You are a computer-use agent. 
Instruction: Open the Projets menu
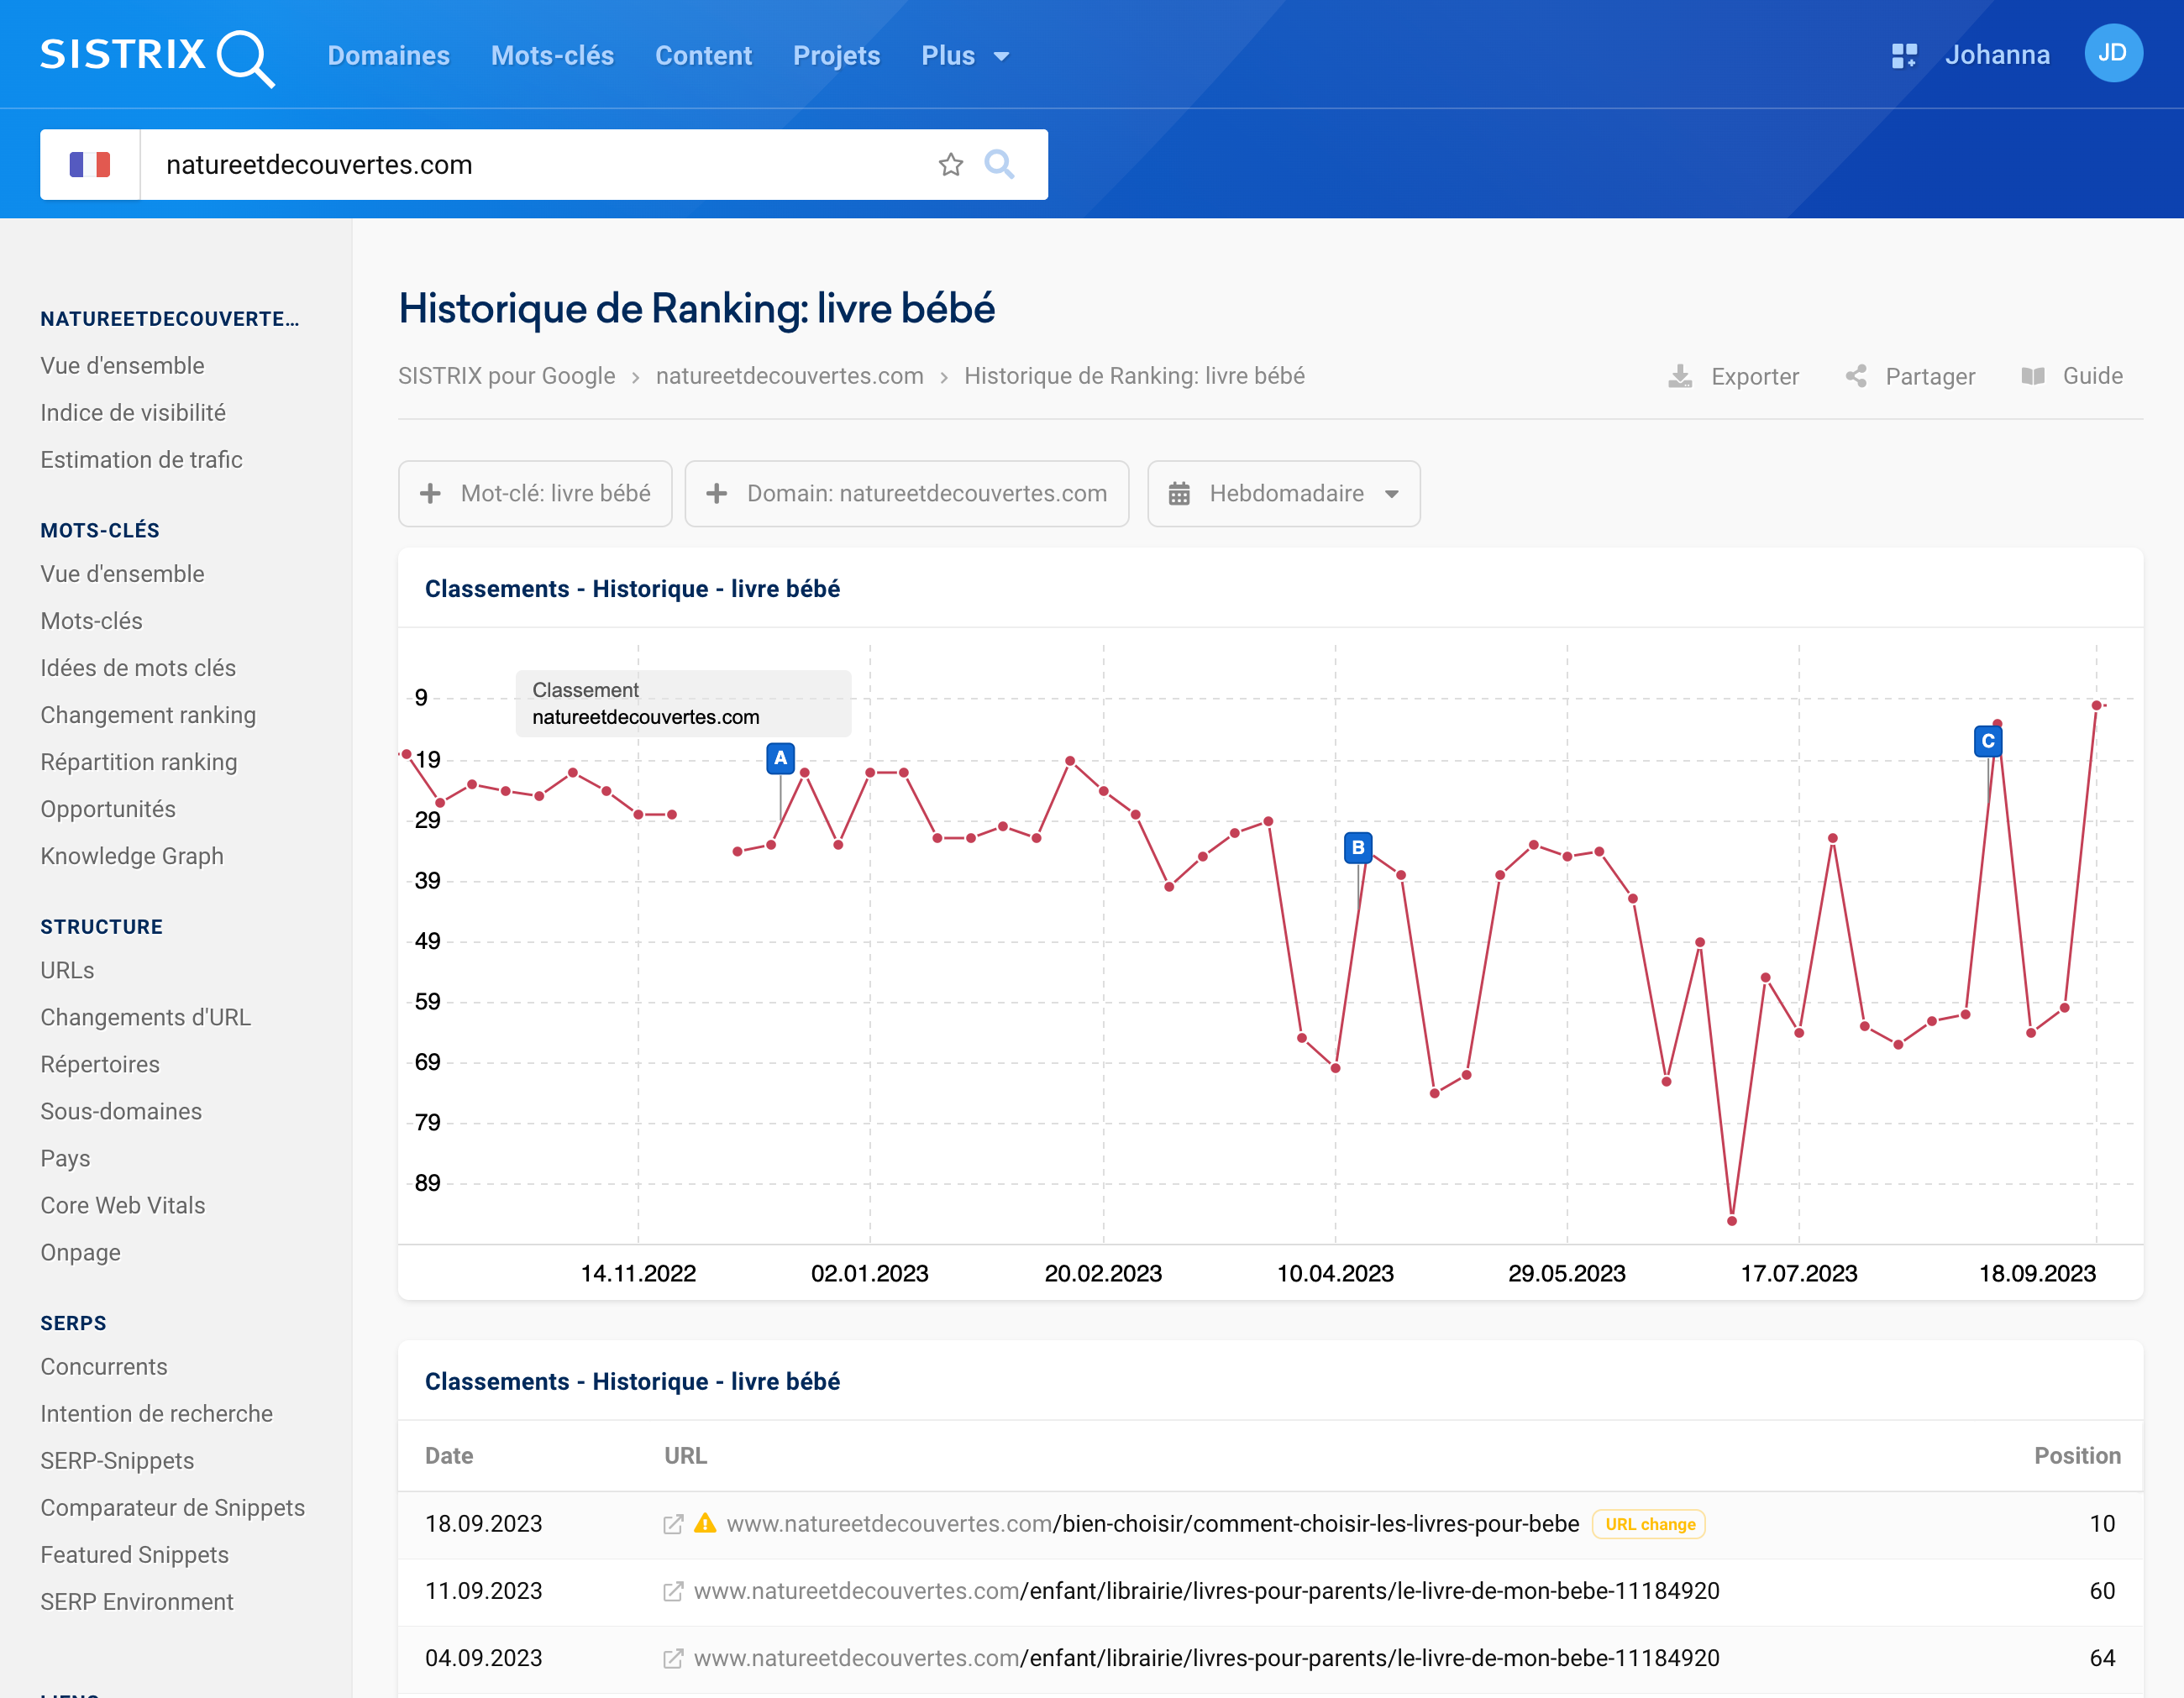(836, 56)
